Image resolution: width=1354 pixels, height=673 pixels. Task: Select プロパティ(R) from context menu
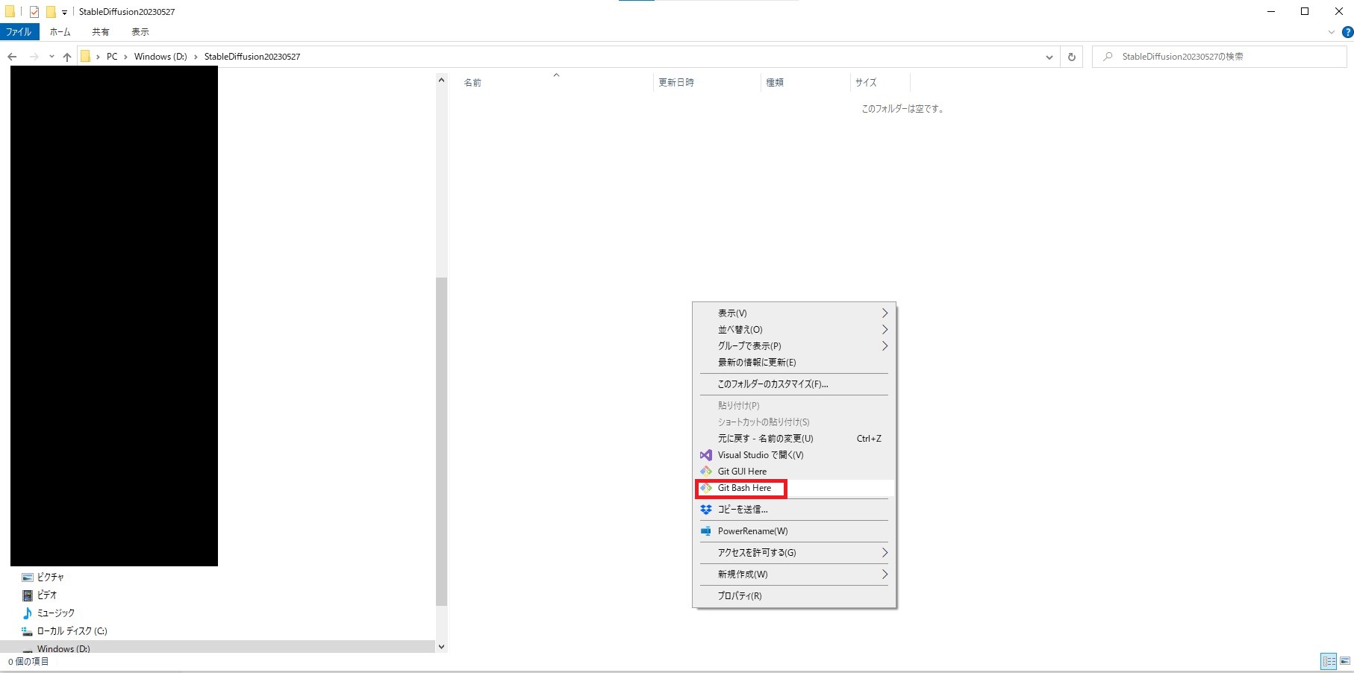tap(740, 596)
